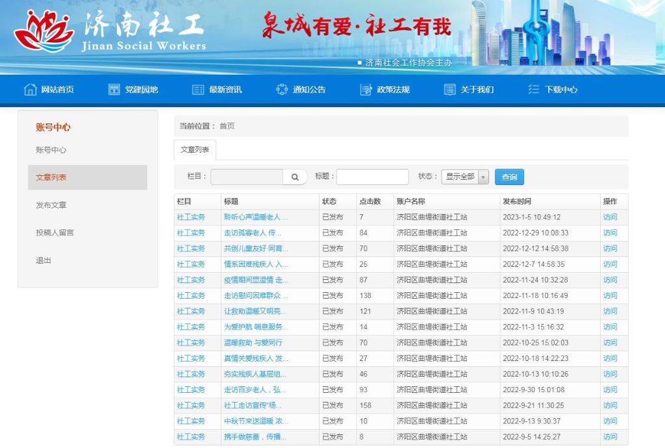Select 退出 to log out

point(44,260)
